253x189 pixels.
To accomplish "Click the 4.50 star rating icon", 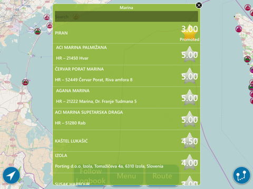I will [x=190, y=141].
